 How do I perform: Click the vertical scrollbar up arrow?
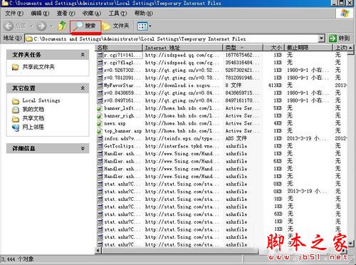350,48
